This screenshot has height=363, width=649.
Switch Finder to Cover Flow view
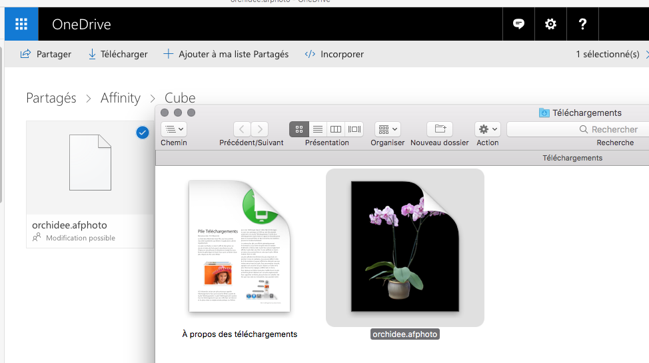(354, 129)
